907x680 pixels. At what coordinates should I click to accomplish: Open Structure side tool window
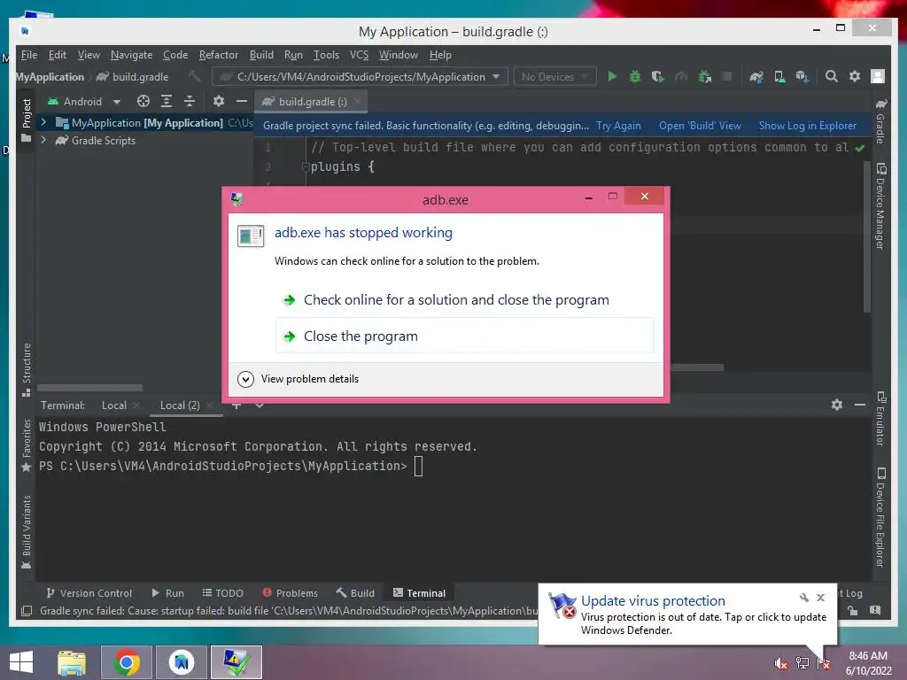(x=26, y=369)
